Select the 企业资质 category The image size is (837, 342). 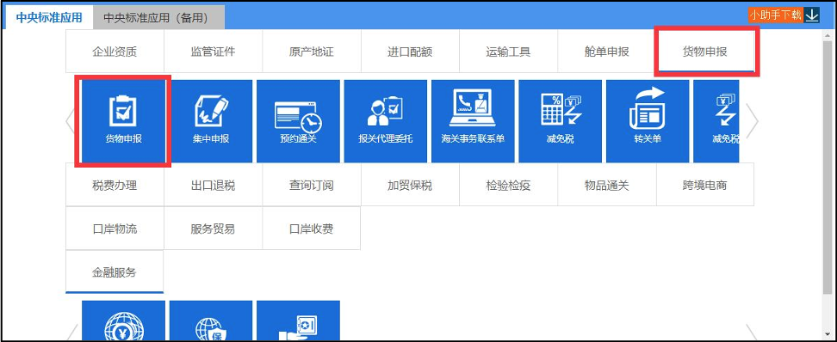pos(115,52)
